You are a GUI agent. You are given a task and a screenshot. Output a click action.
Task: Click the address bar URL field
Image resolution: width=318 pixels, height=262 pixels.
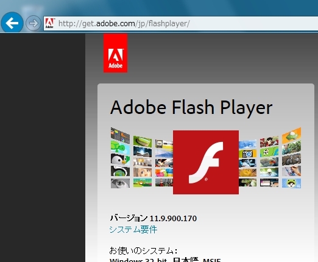click(x=181, y=24)
